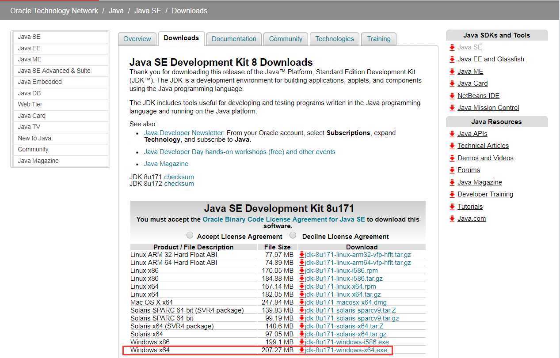Click the red arrow icon beside Demos and Videos
This screenshot has width=560, height=358.
[452, 158]
